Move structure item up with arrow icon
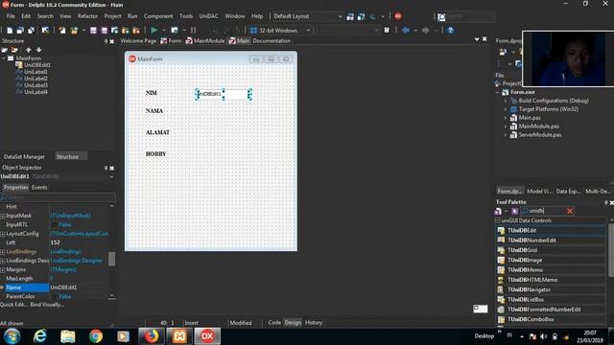 click(28, 50)
